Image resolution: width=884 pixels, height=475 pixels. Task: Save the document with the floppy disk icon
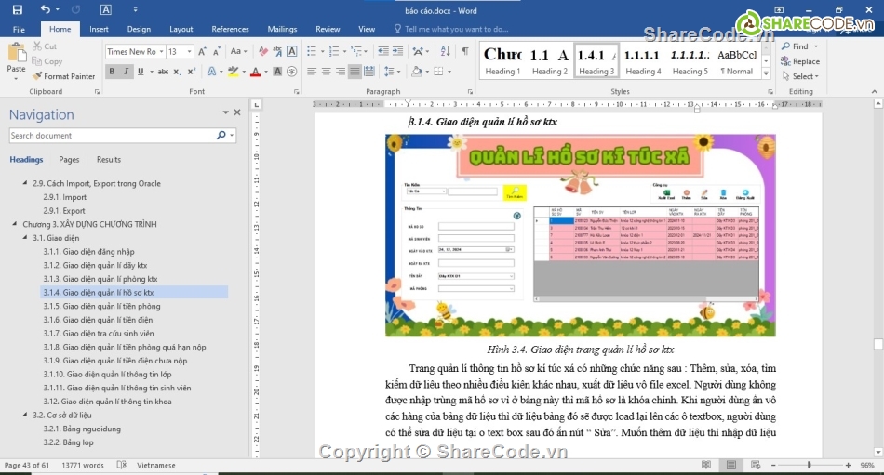coord(18,9)
